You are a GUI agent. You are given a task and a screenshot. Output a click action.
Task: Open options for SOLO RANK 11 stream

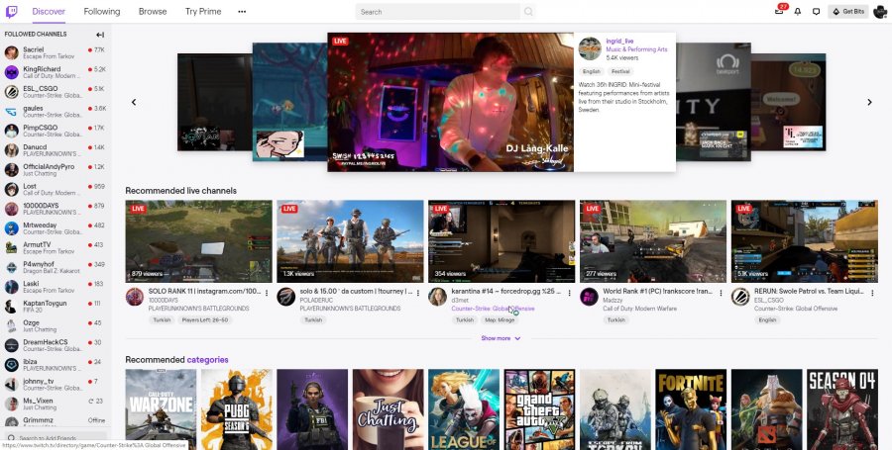tap(267, 293)
